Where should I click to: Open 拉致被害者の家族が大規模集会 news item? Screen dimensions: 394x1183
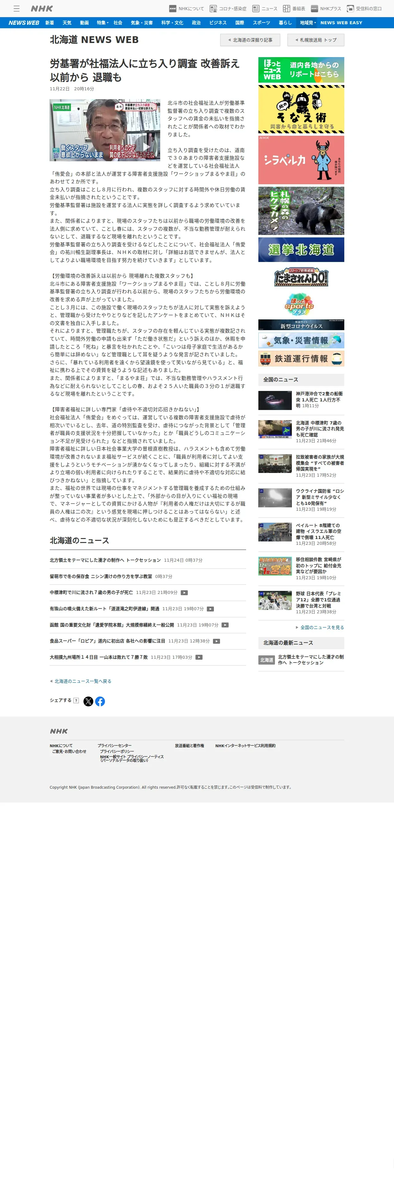301,466
